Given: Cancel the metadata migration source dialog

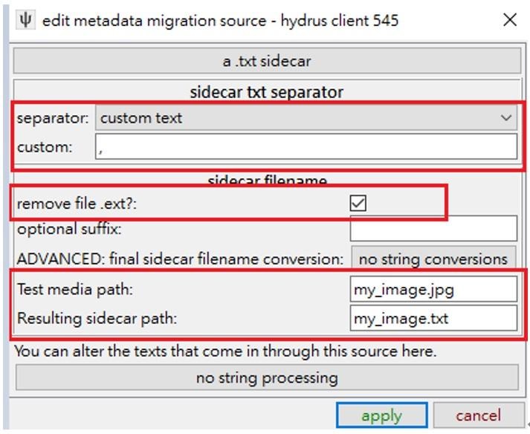Looking at the screenshot, I should pyautogui.click(x=478, y=415).
